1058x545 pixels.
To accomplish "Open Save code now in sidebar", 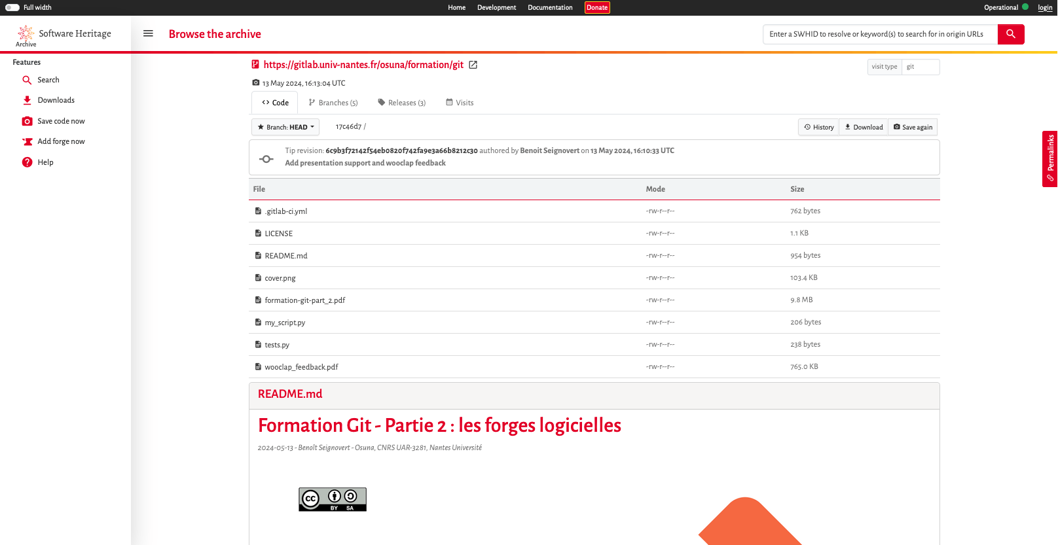I will coord(54,121).
